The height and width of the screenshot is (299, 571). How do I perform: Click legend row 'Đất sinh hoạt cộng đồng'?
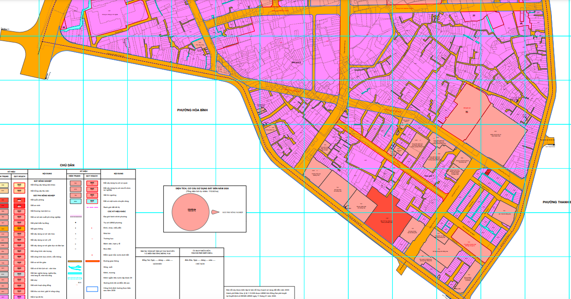coord(41,285)
